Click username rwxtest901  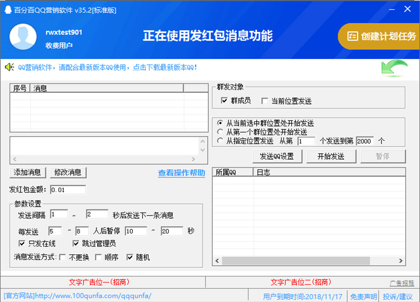pos(64,33)
